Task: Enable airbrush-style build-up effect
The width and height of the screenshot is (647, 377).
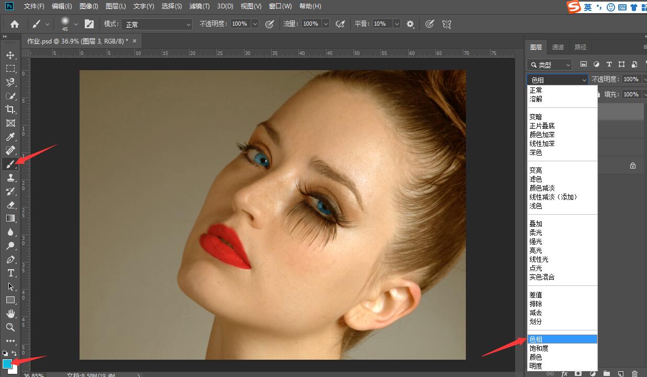Action: (340, 24)
